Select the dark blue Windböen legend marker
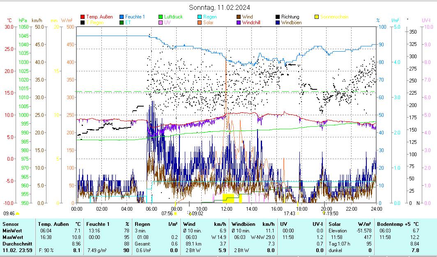 (x=278, y=23)
